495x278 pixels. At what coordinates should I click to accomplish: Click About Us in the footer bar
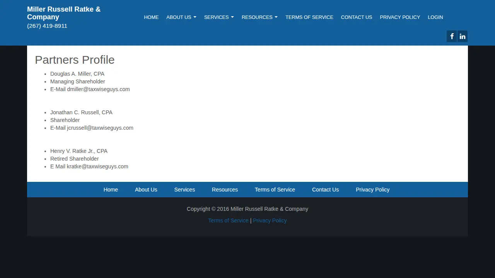pyautogui.click(x=146, y=190)
